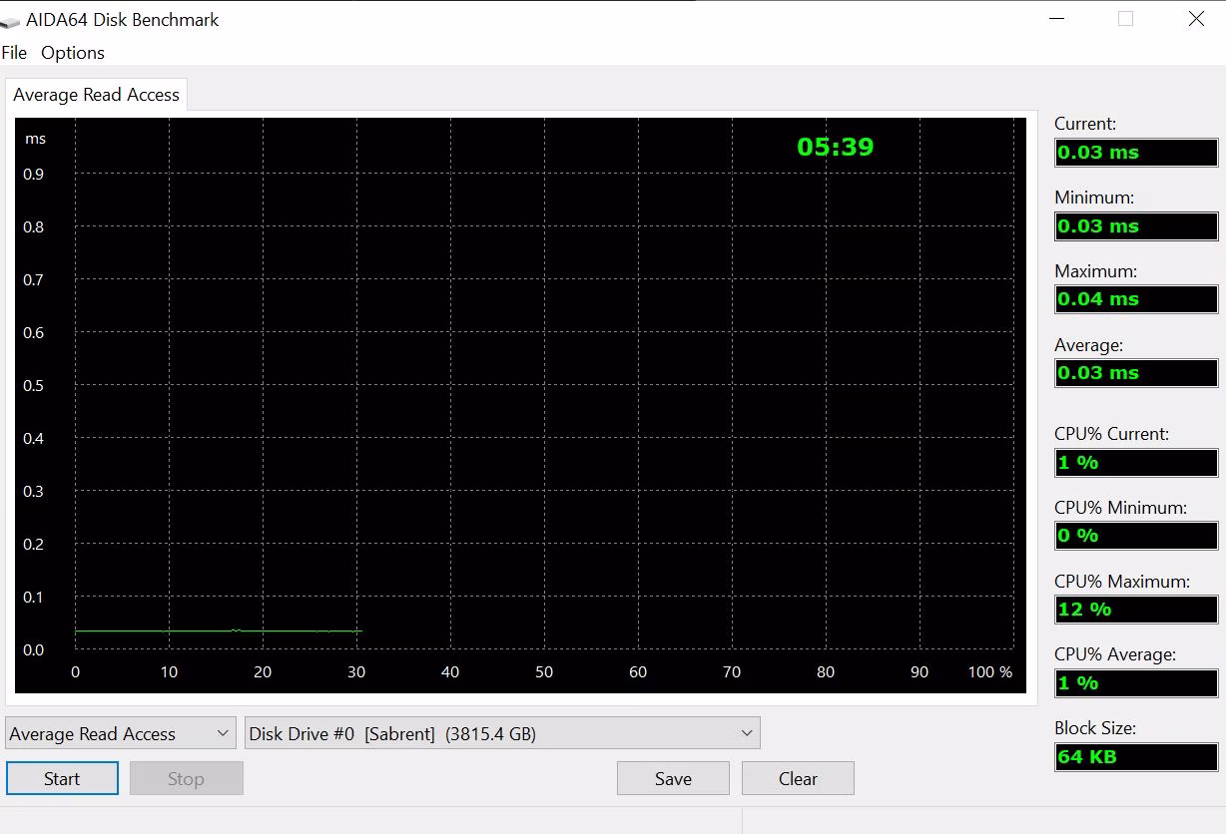This screenshot has width=1226, height=834.
Task: Click the CPU% Minimum 0 % value
Action: pos(1136,536)
